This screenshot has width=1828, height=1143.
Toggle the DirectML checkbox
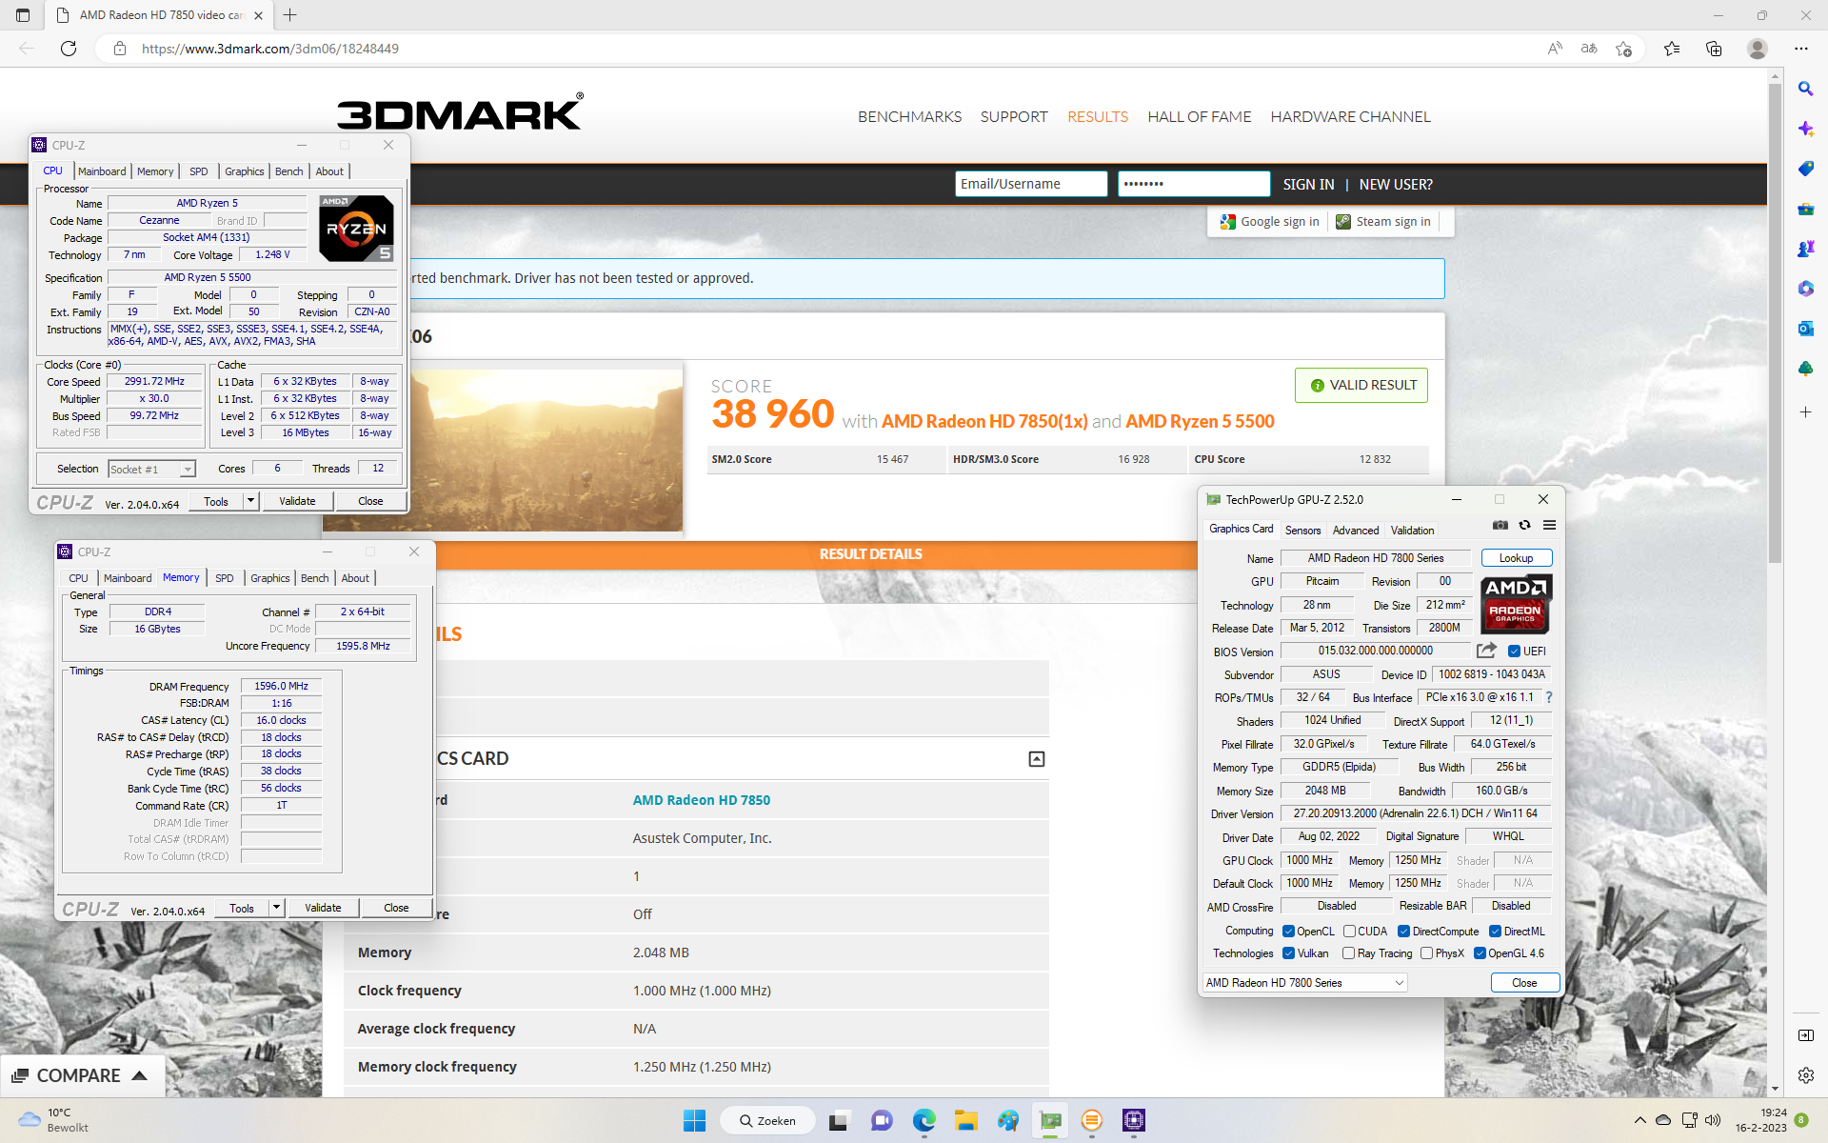(x=1495, y=932)
